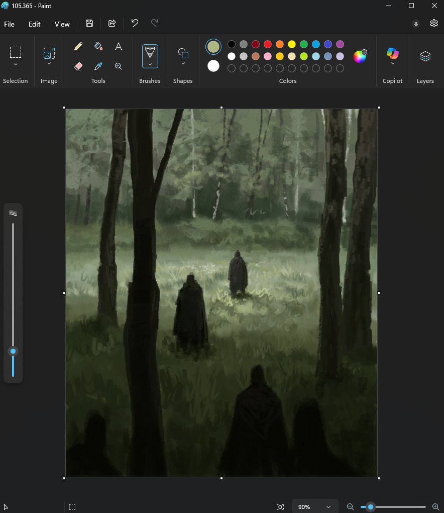Image resolution: width=444 pixels, height=513 pixels.
Task: Open the File menu
Action: [x=9, y=24]
